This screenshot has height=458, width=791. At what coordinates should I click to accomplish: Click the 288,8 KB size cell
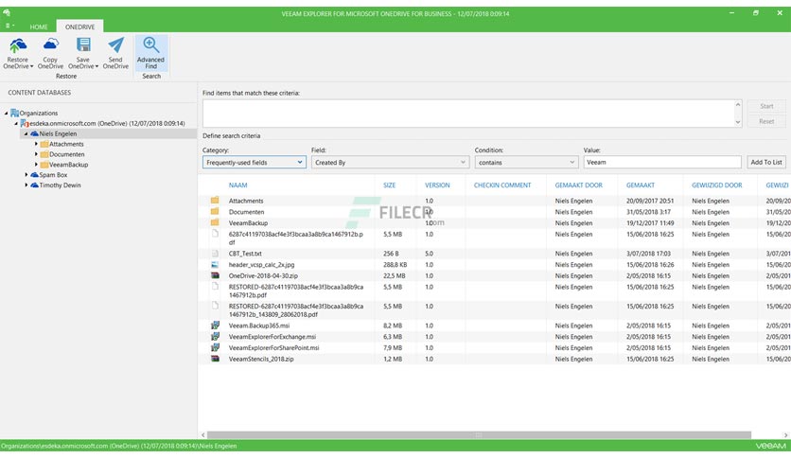395,264
